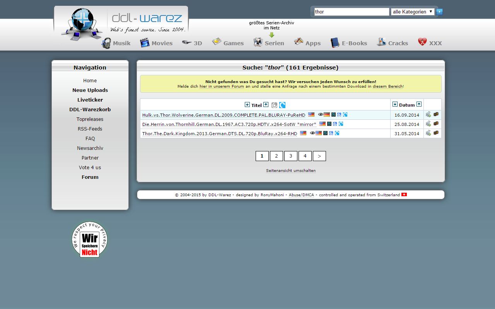Click the dark green S hoster icon in Hulk.vs.Thor row

pos(333,115)
